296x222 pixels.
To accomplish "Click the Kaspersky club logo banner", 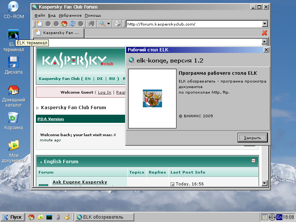I will coord(78,61).
